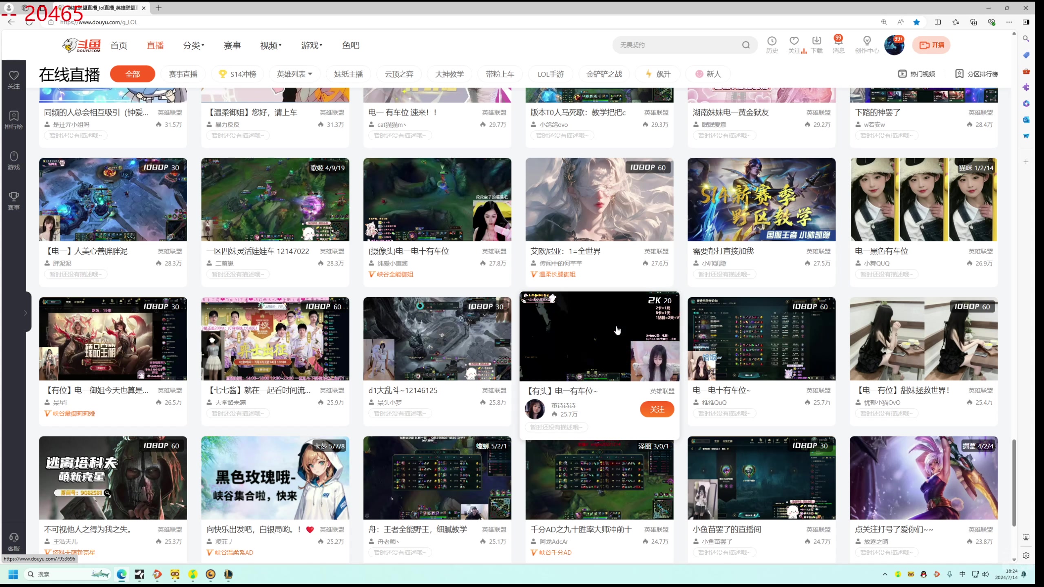Select the 新人 filter tab

(x=708, y=74)
